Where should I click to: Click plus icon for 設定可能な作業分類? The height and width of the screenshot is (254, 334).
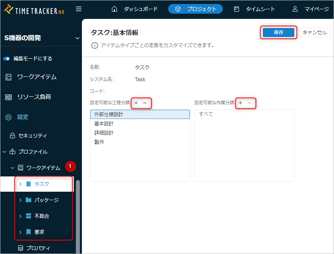coord(240,103)
